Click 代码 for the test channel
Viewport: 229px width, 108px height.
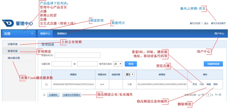202,84
